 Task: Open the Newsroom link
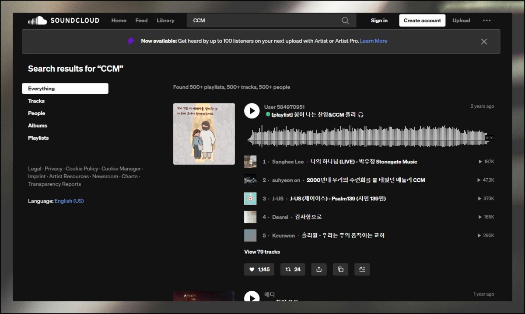pyautogui.click(x=105, y=176)
